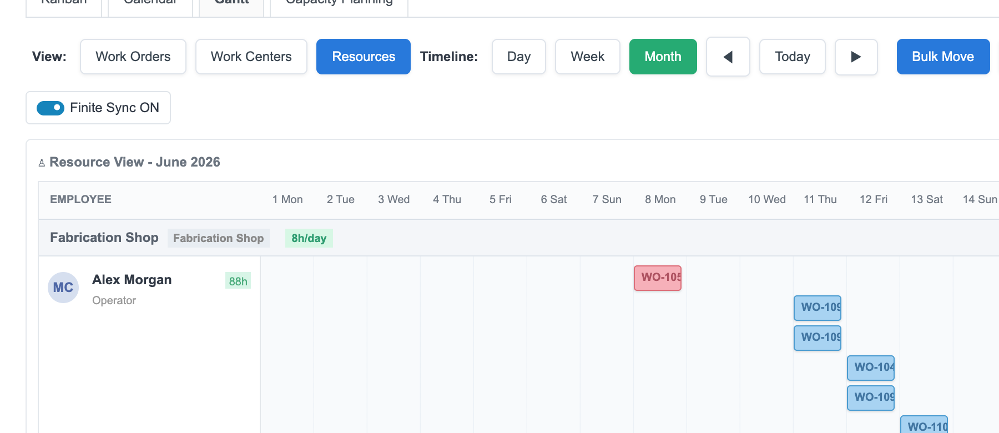Click the bold Fabrication Shop group heading

[104, 238]
